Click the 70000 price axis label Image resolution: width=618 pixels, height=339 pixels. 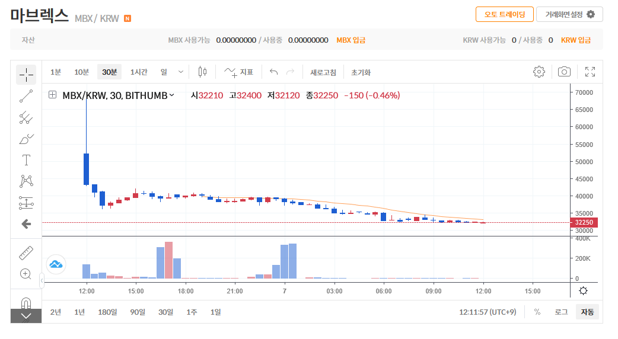coord(584,92)
